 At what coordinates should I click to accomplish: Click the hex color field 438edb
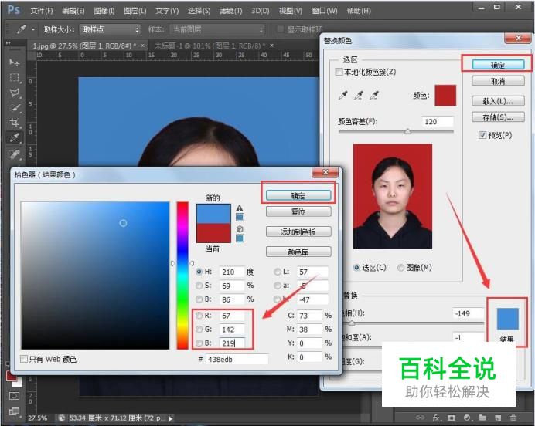click(237, 360)
